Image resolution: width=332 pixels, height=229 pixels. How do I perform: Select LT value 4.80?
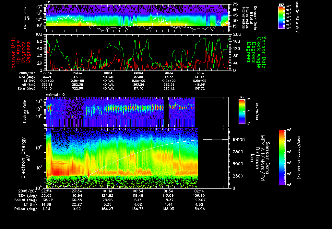(x=199, y=204)
